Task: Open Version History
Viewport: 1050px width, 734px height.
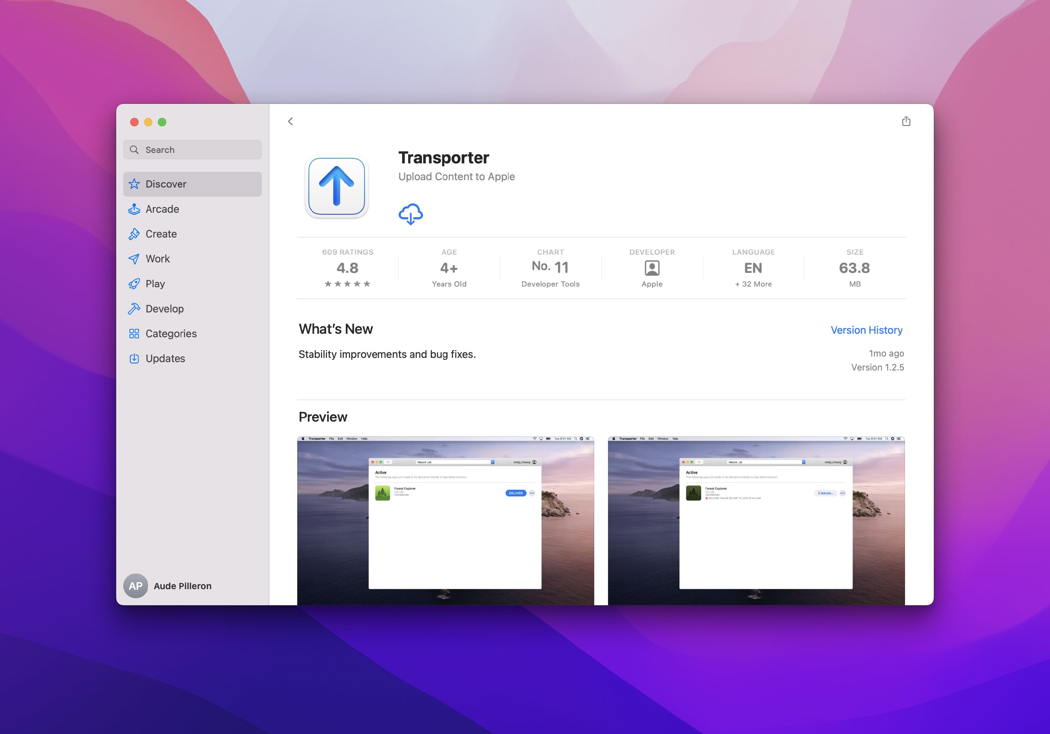Action: pyautogui.click(x=866, y=330)
